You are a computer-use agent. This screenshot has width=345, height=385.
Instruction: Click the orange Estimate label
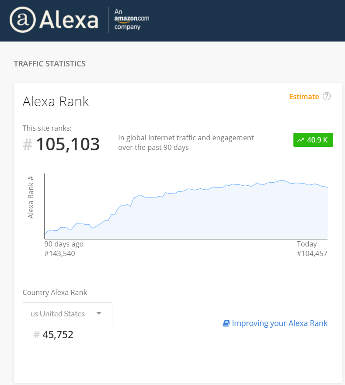(304, 97)
